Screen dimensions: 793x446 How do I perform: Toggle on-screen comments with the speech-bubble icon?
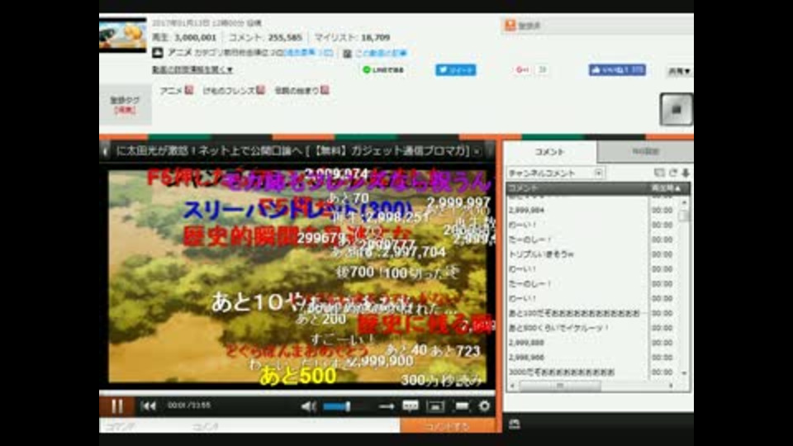[411, 406]
